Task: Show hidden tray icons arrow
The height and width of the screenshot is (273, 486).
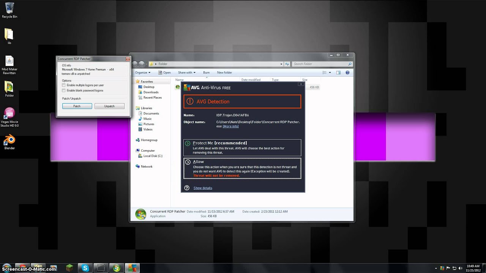Action: point(436,268)
